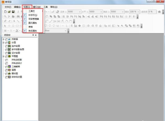Tick the 综合柱状图 checkbox
165x121 pixels.
click(x=7, y=77)
